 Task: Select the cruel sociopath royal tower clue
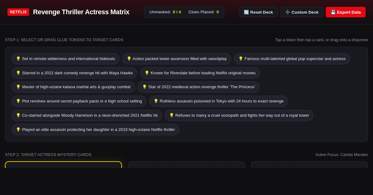(239, 115)
